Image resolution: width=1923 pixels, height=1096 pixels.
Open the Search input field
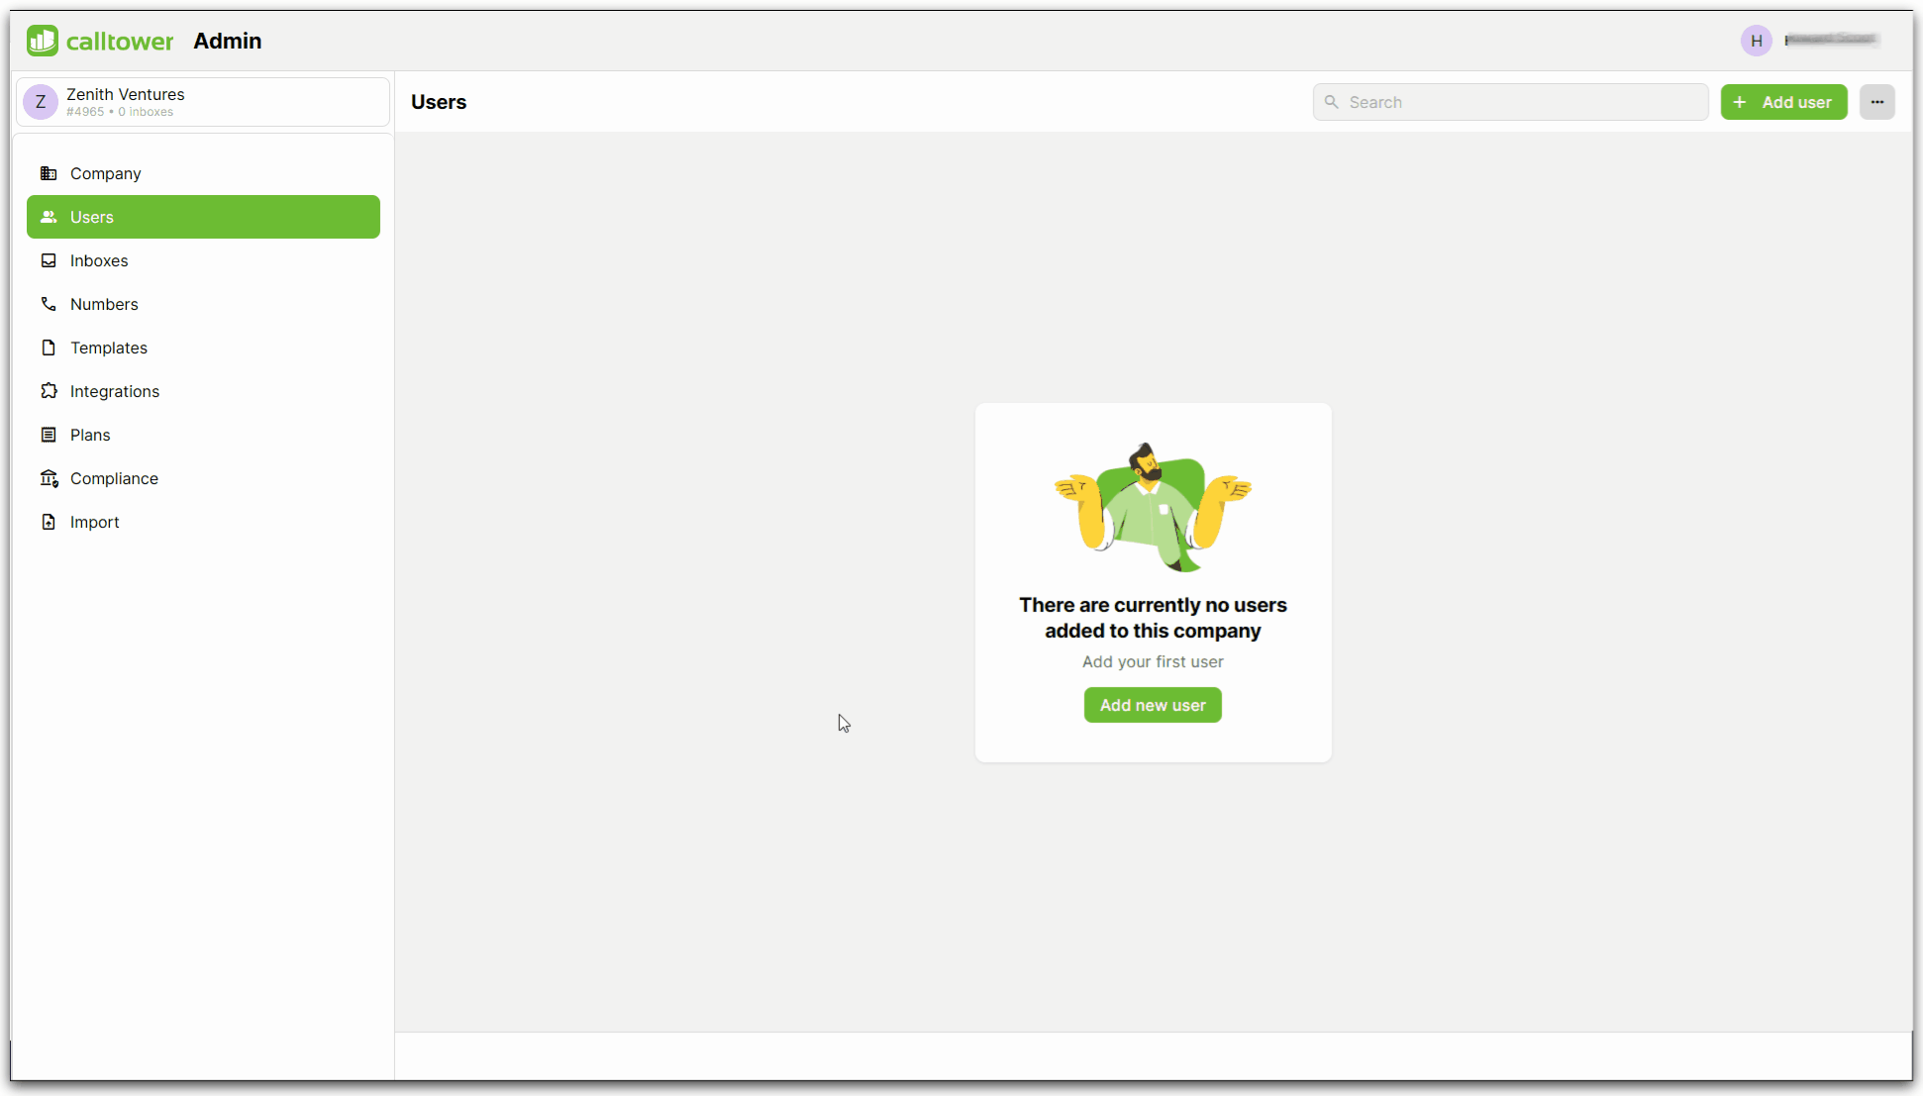click(1510, 102)
